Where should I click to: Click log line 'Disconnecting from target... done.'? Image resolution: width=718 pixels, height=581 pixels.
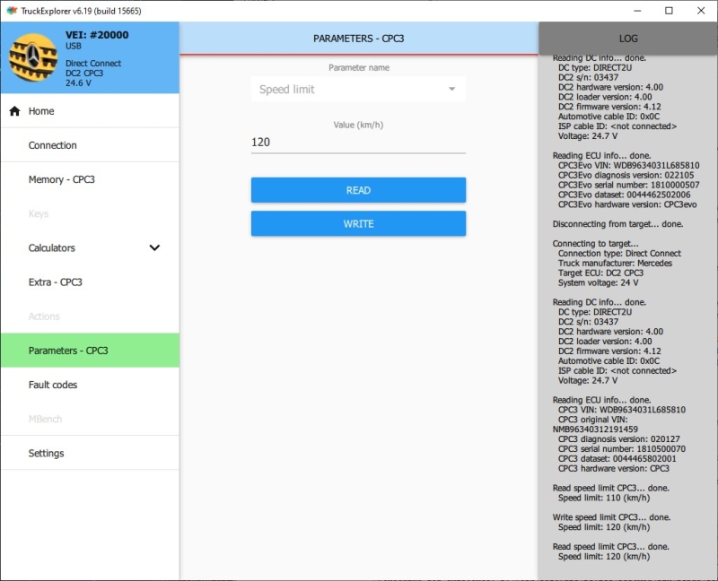pyautogui.click(x=617, y=224)
